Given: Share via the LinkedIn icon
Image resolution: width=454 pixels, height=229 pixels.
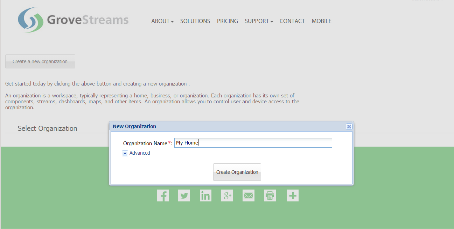Looking at the screenshot, I should point(205,195).
